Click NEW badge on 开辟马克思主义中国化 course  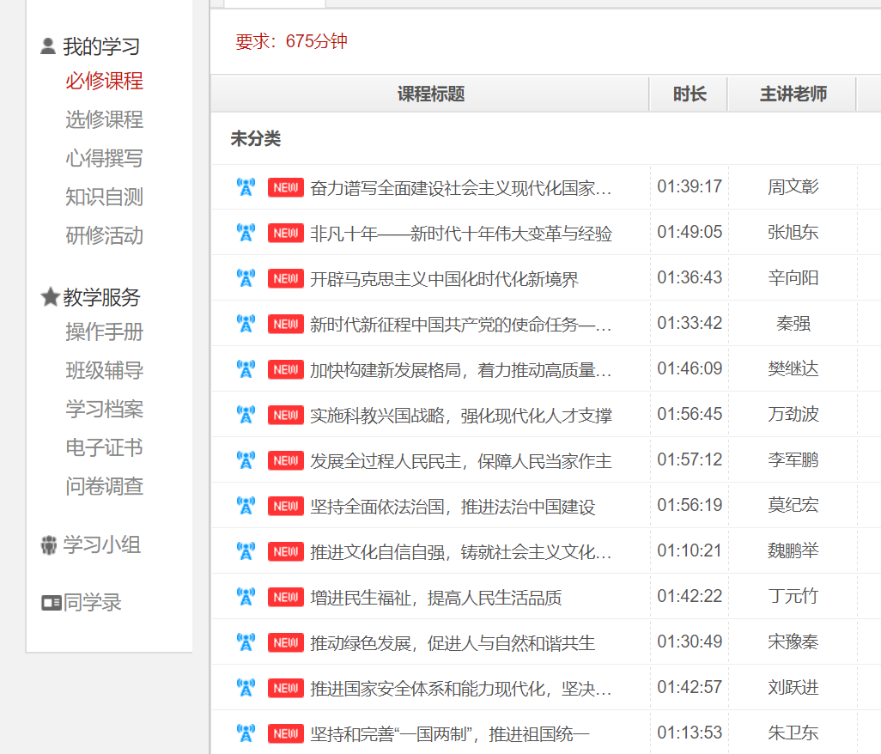(x=286, y=278)
